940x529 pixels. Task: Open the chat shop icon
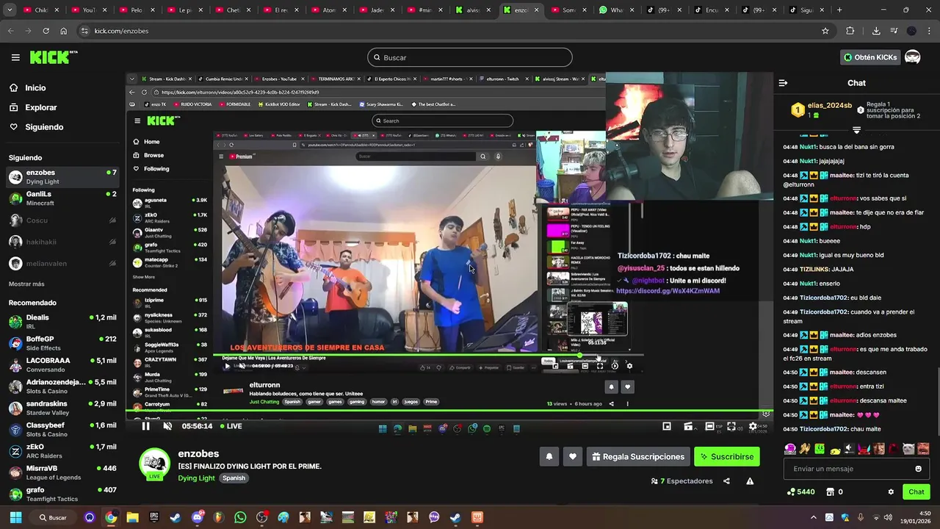(x=830, y=492)
